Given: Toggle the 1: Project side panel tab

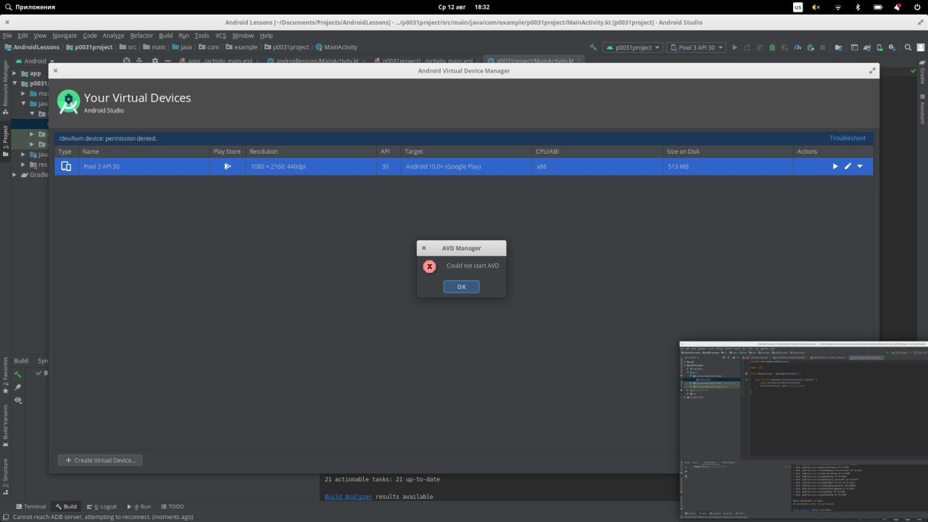Looking at the screenshot, I should click(5, 141).
